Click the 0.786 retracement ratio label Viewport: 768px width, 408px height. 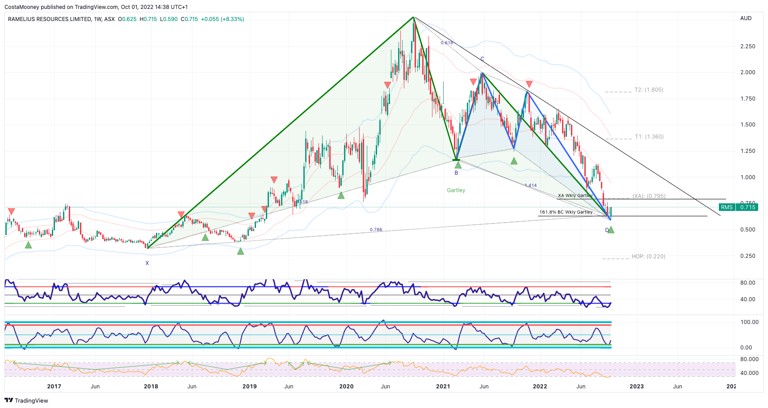376,230
